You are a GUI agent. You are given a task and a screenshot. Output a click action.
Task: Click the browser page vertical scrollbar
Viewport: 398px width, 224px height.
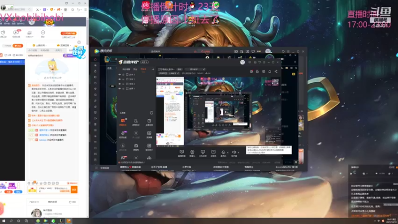pyautogui.click(x=88, y=32)
